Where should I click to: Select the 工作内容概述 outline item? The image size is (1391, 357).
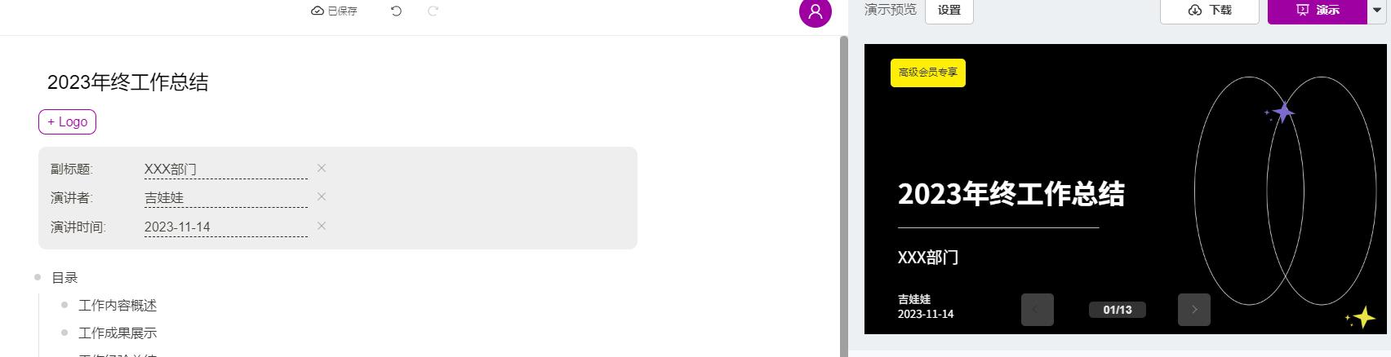[118, 306]
